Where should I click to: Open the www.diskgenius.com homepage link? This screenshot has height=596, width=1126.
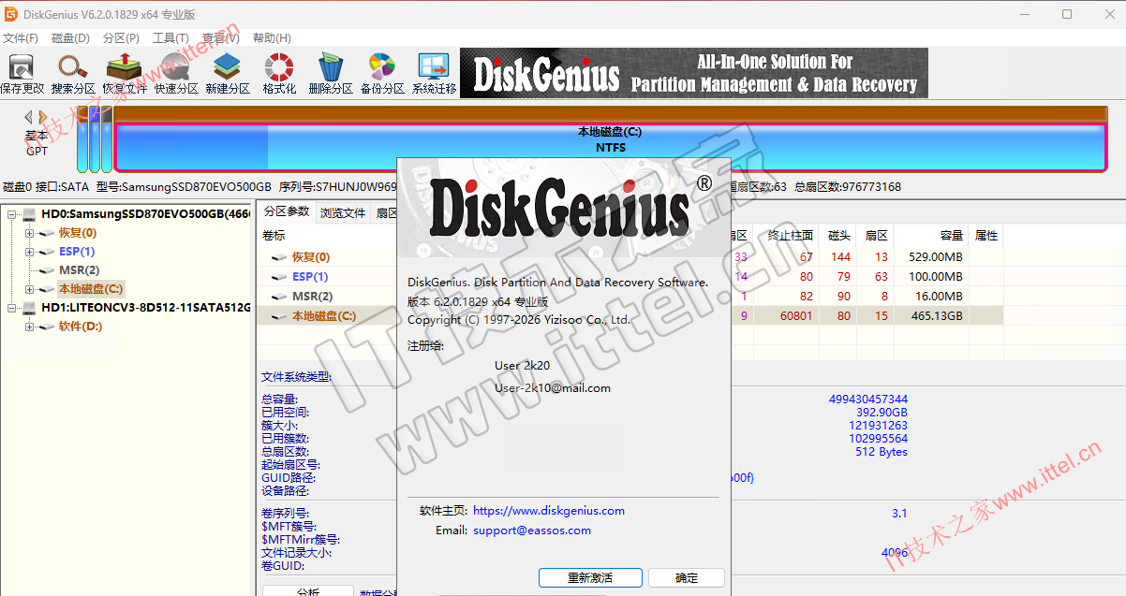coord(549,511)
